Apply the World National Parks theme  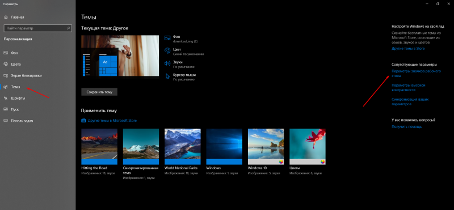coord(183,147)
